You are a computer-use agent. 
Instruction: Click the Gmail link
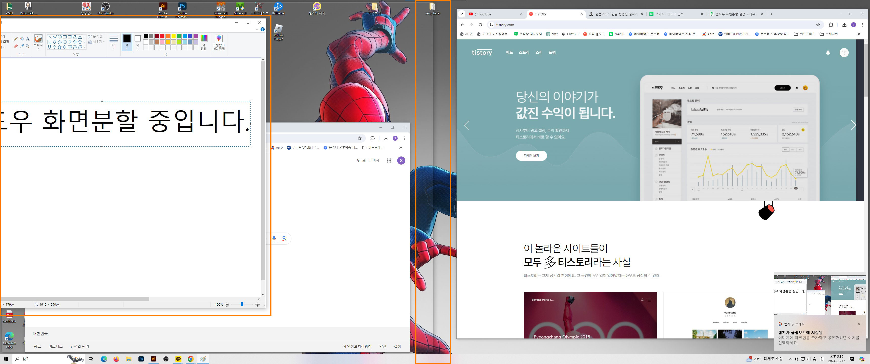[361, 161]
